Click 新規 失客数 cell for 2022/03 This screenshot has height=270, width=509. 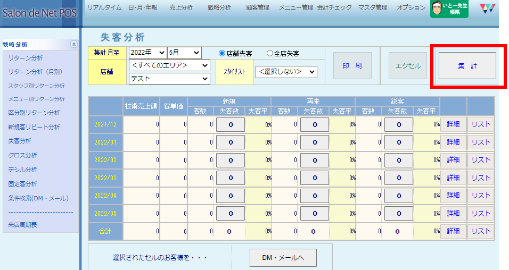[x=230, y=178]
